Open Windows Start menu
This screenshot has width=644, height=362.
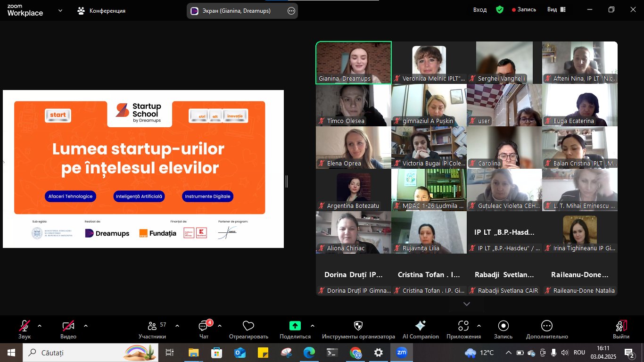point(11,353)
